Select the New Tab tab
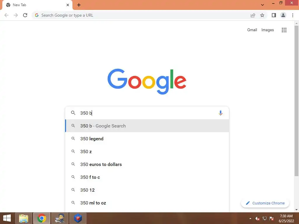Screen dimensions: 299x224 (37, 5)
